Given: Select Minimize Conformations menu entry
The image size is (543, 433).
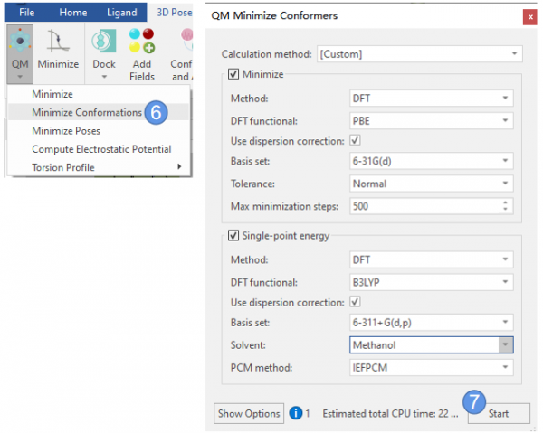Looking at the screenshot, I should tap(86, 113).
